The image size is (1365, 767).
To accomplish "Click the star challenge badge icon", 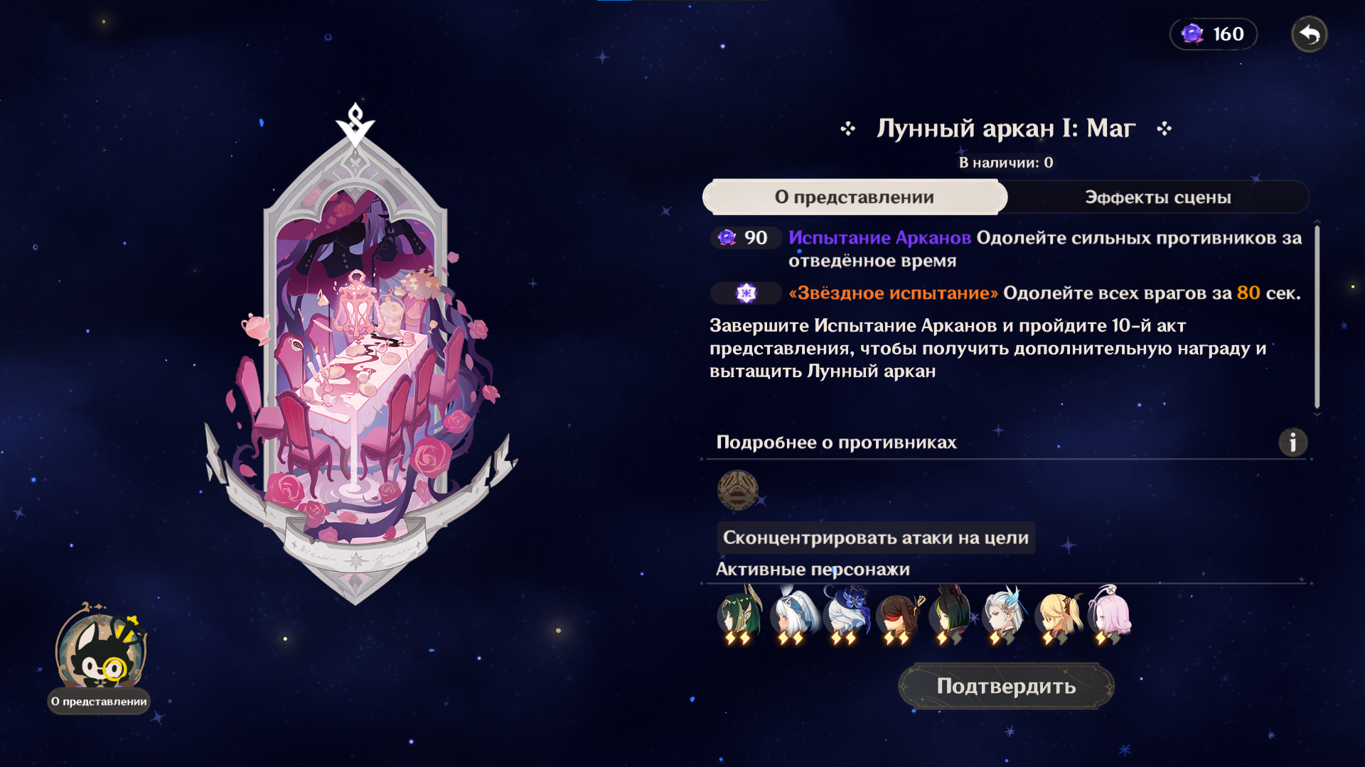I will 746,293.
